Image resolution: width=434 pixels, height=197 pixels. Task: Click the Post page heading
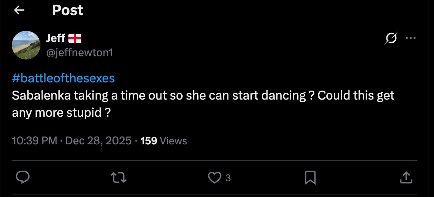[x=68, y=10]
